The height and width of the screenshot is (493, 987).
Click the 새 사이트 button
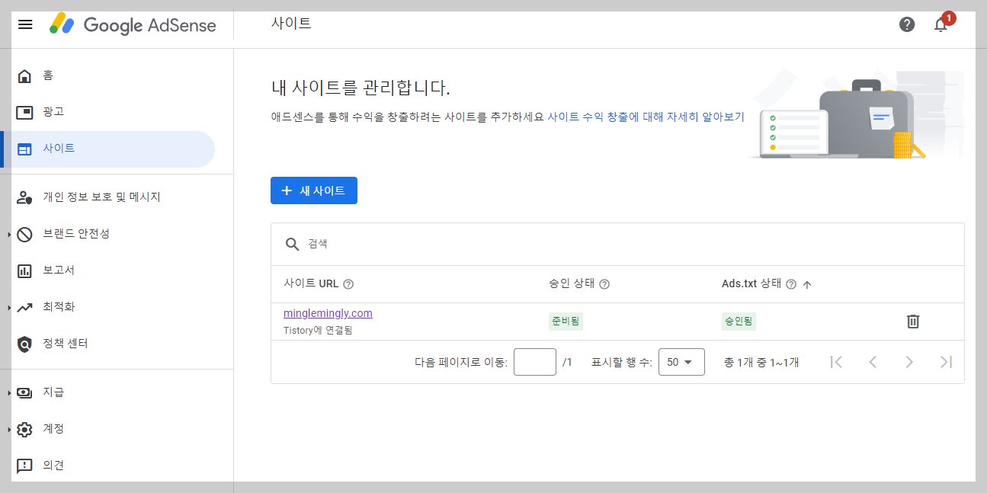pyautogui.click(x=314, y=190)
